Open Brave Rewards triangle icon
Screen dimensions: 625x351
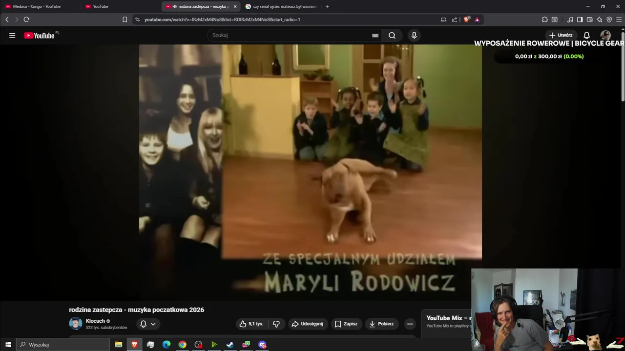(x=477, y=19)
